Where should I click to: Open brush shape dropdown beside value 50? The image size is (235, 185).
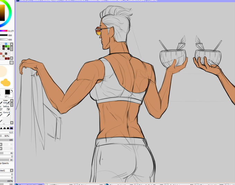[1, 144]
